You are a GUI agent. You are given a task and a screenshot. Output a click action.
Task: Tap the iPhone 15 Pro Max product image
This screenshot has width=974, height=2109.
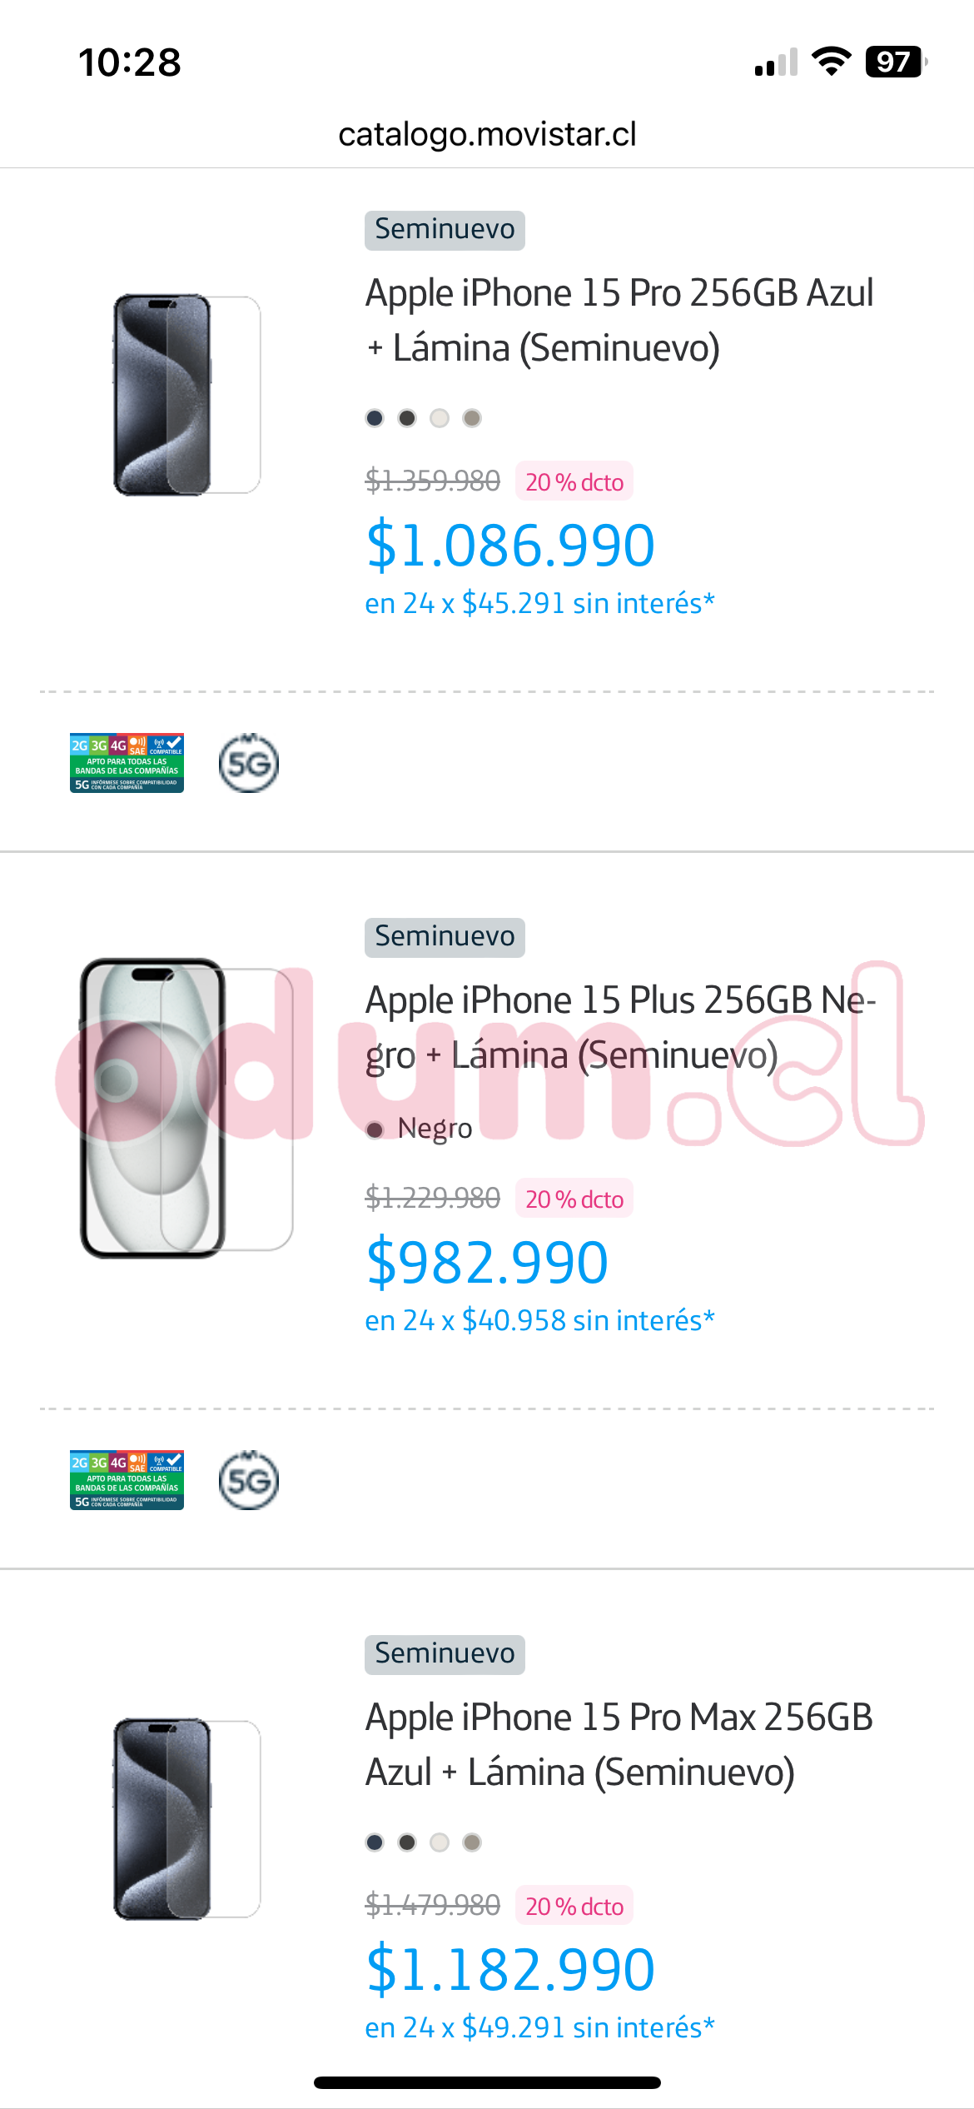point(185,1820)
